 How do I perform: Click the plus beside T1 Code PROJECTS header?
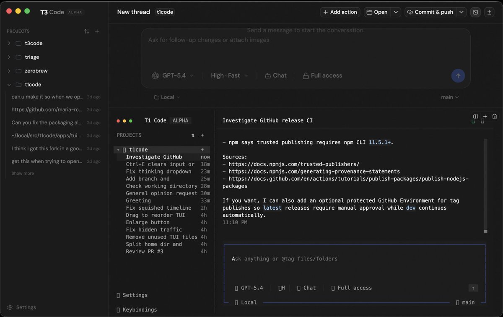tap(202, 135)
